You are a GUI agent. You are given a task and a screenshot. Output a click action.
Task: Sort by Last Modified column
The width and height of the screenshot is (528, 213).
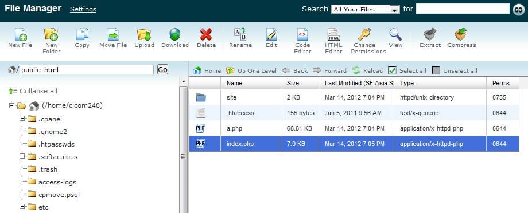pyautogui.click(x=356, y=83)
